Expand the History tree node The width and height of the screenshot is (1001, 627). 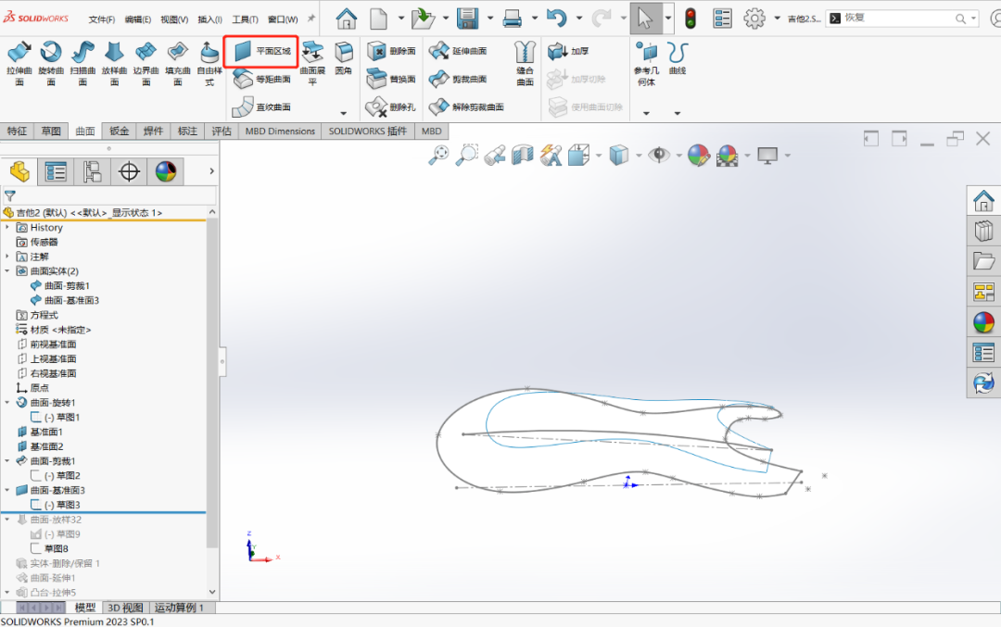(x=7, y=227)
